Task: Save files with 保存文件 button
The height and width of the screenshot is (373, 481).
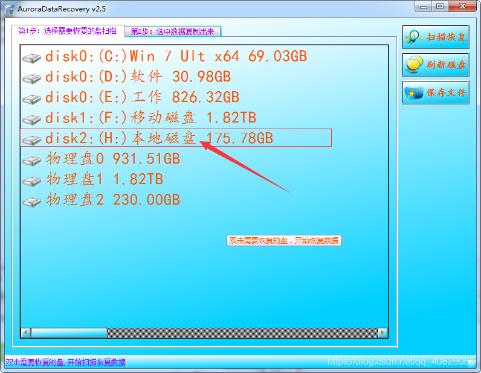Action: point(436,92)
